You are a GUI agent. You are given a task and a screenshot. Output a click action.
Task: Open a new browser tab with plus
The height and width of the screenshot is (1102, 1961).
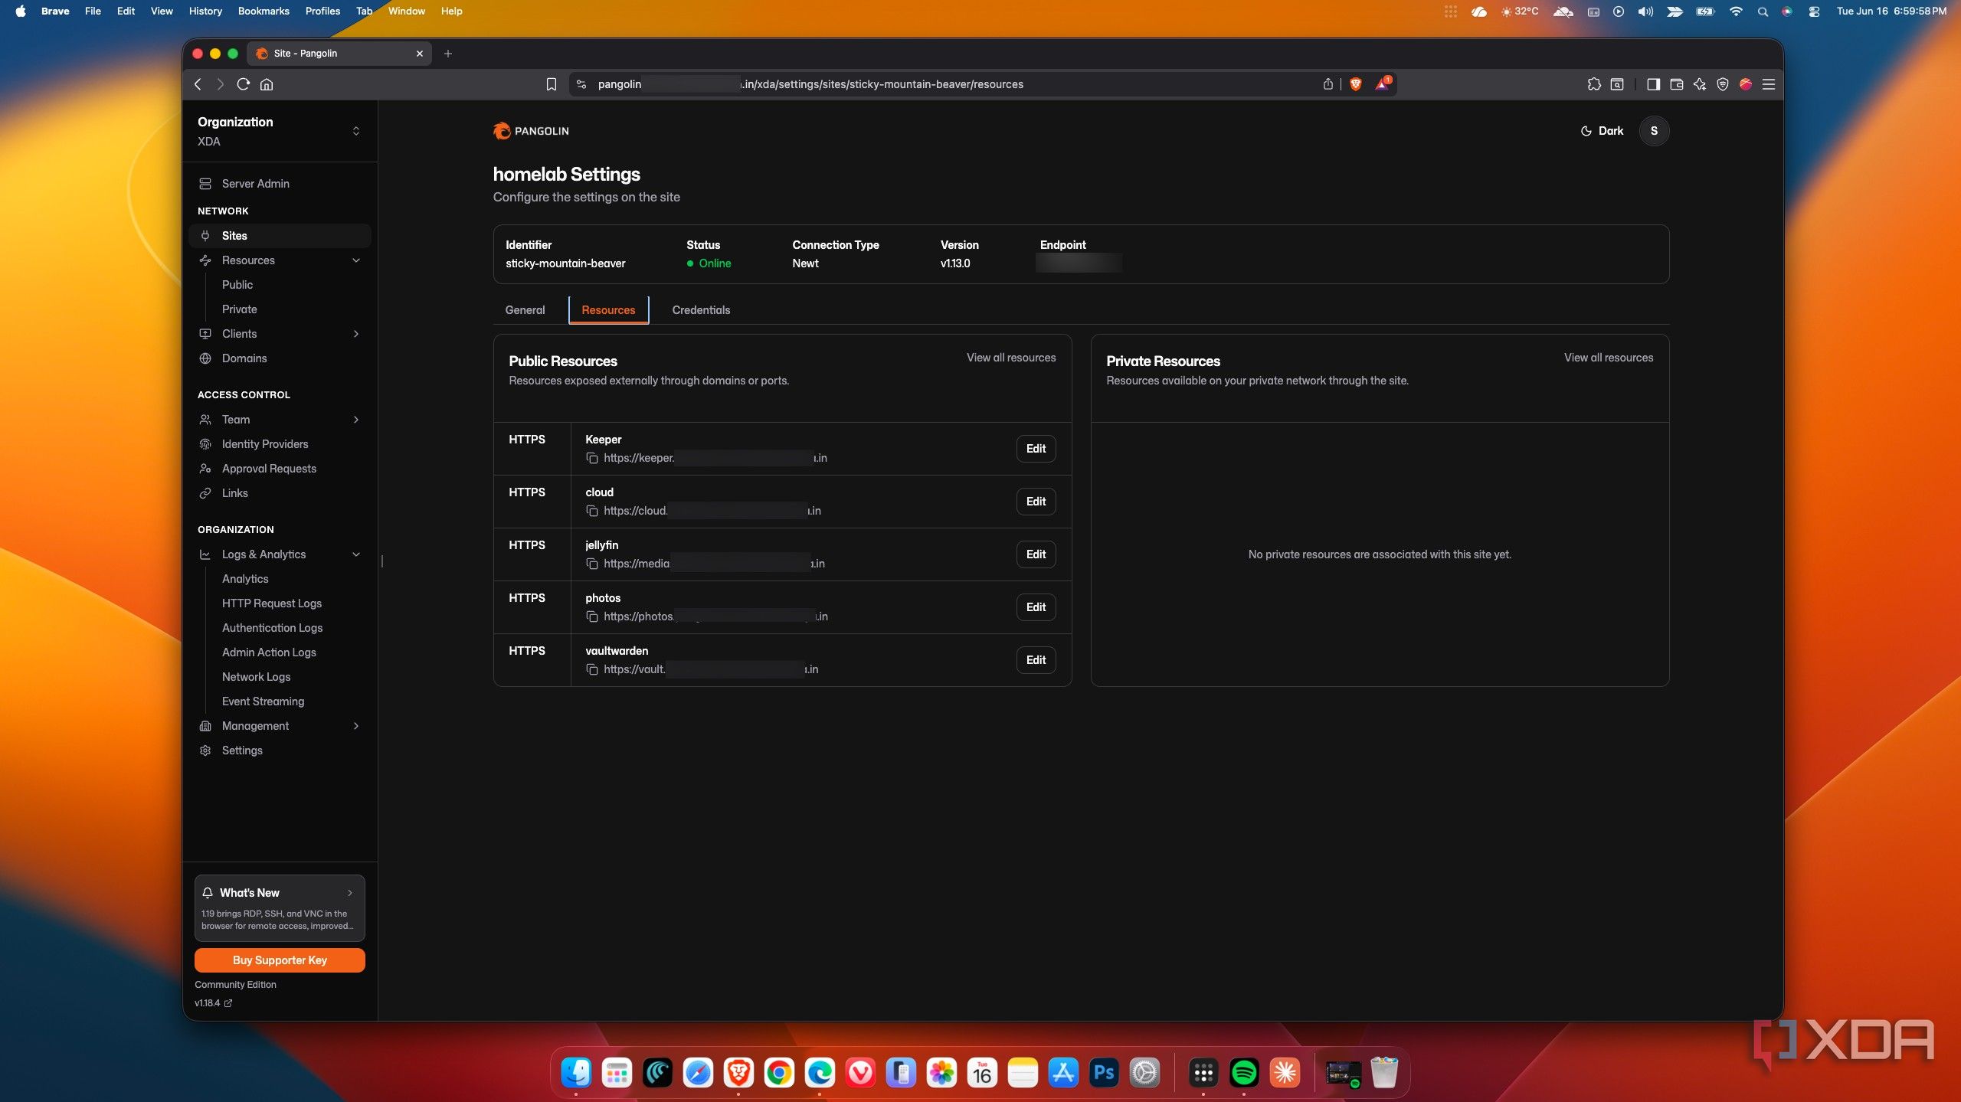tap(448, 54)
